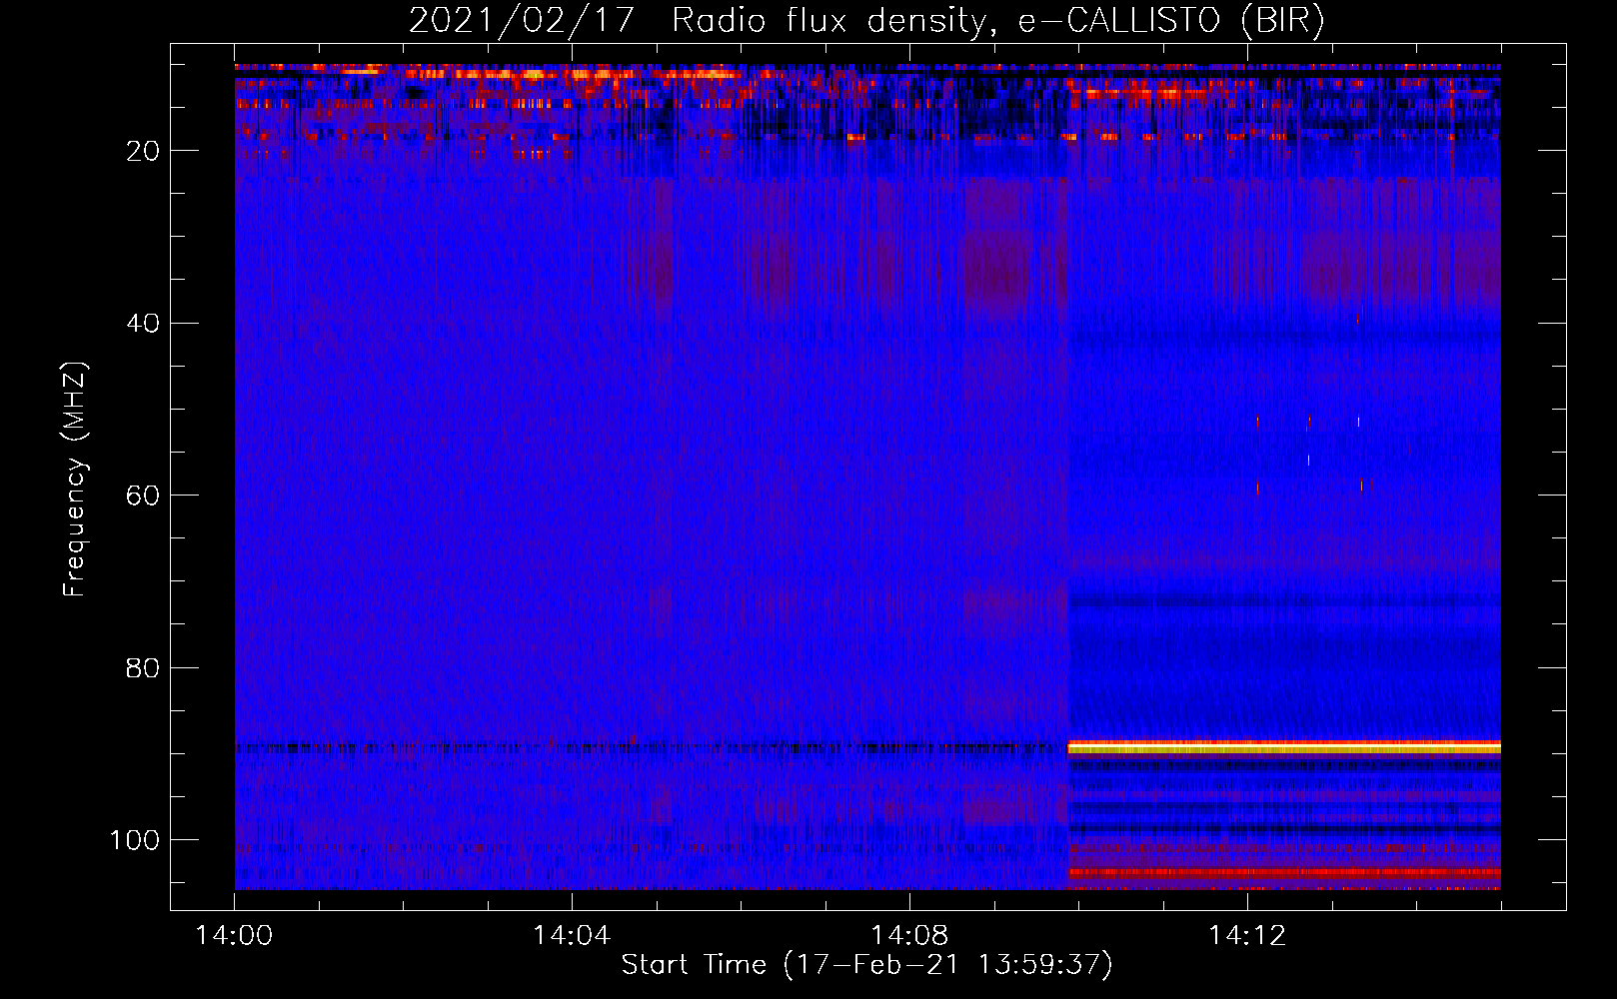
Task: Click the '80' frequency tick label
Action: tap(143, 667)
